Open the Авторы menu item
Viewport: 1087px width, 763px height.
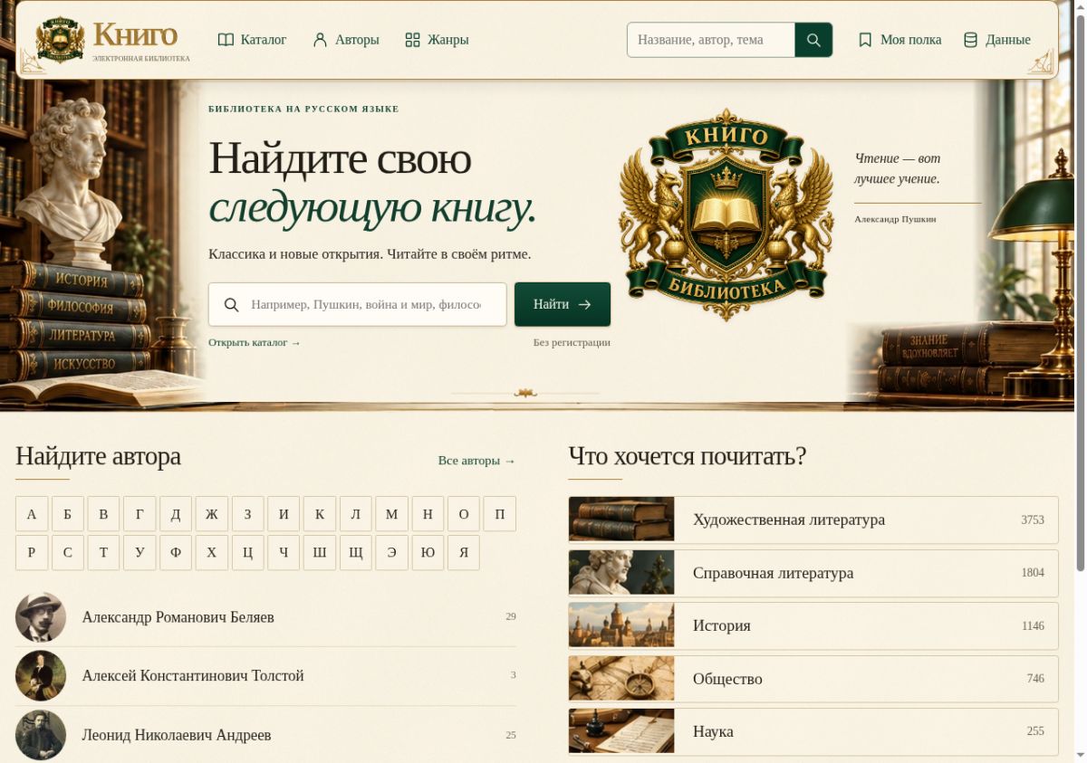[x=345, y=40]
